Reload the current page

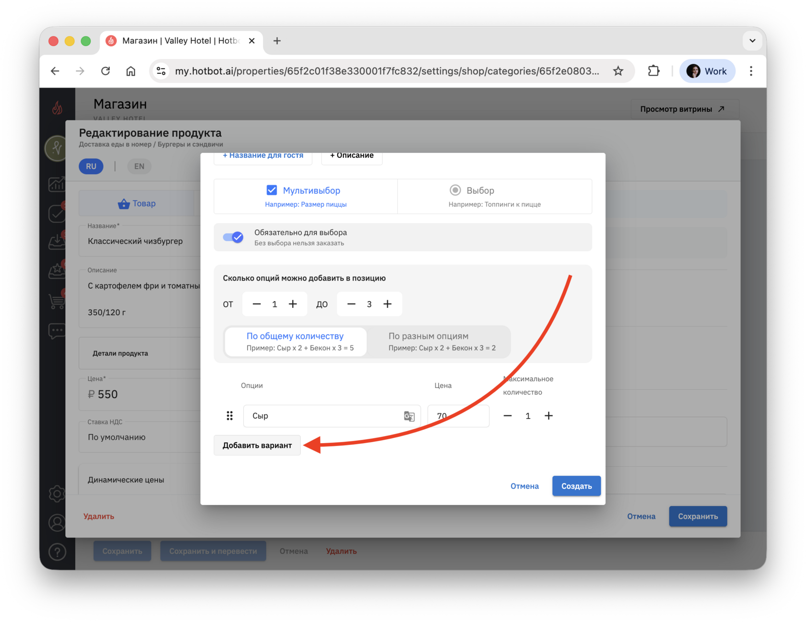tap(106, 71)
